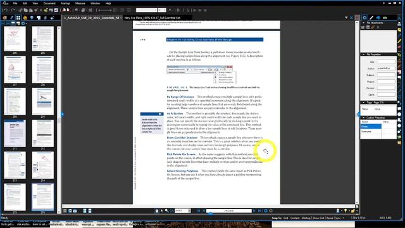Collapse the Custom Properties section
405x228 pixels.
tap(363, 118)
